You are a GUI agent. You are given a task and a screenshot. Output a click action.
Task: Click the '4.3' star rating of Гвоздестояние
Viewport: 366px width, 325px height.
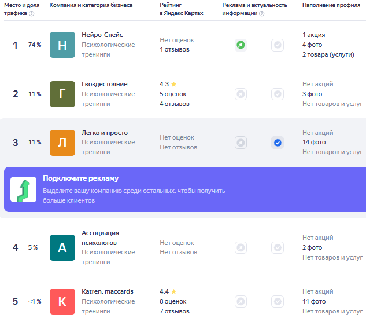pyautogui.click(x=168, y=84)
